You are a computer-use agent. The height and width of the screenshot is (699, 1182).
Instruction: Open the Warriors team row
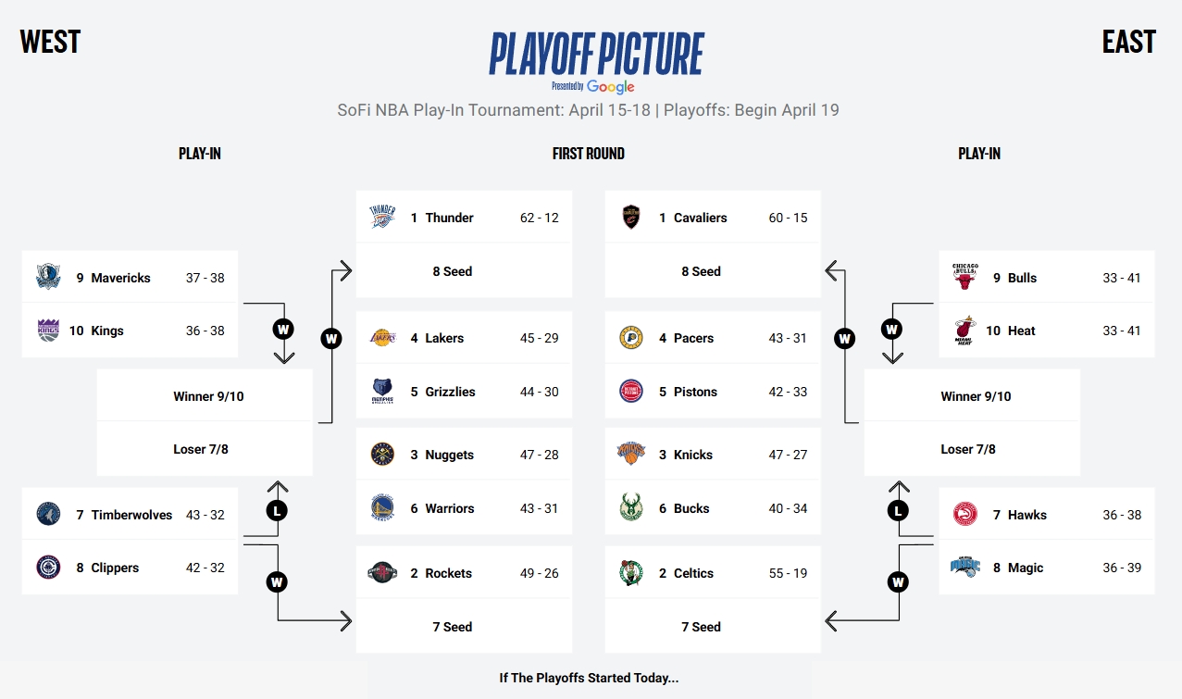(x=464, y=508)
